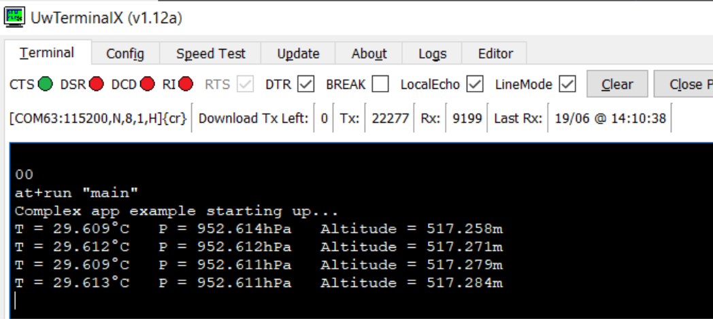Click the COM63 port settings status label
Image resolution: width=713 pixels, height=319 pixels.
pyautogui.click(x=99, y=118)
